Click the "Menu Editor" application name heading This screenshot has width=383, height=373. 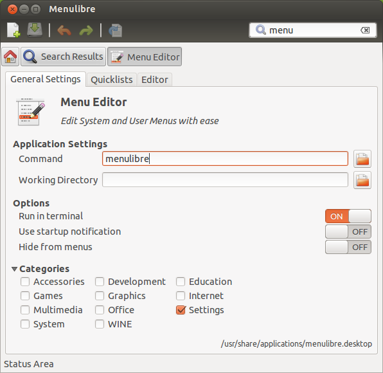point(94,102)
